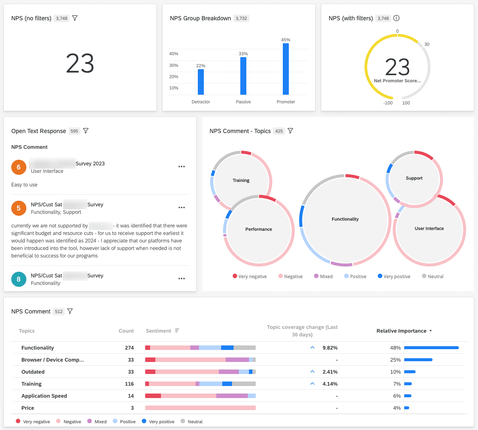Image resolution: width=478 pixels, height=430 pixels.
Task: Open the Browser / Device Comp topic row
Action: [52, 360]
